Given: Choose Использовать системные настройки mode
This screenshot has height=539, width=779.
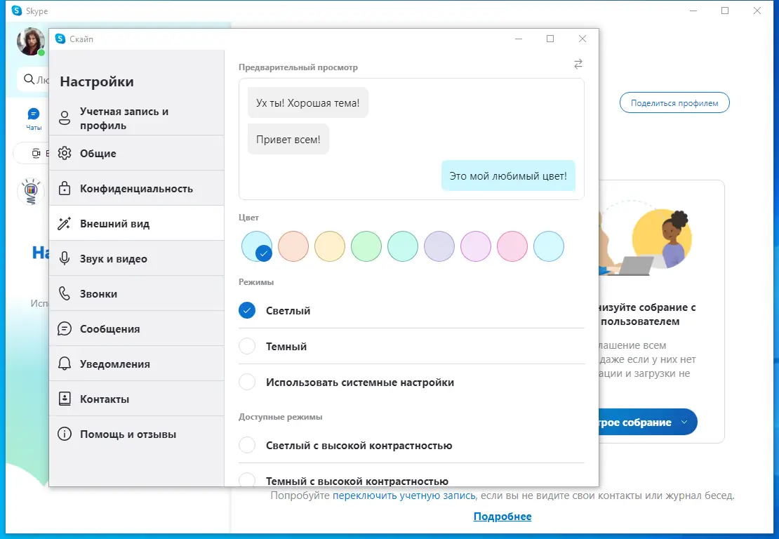Looking at the screenshot, I should click(247, 382).
